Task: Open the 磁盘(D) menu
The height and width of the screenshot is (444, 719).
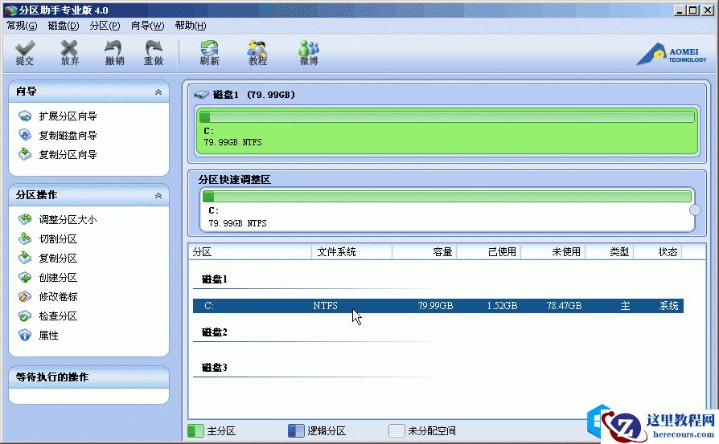Action: (x=64, y=26)
